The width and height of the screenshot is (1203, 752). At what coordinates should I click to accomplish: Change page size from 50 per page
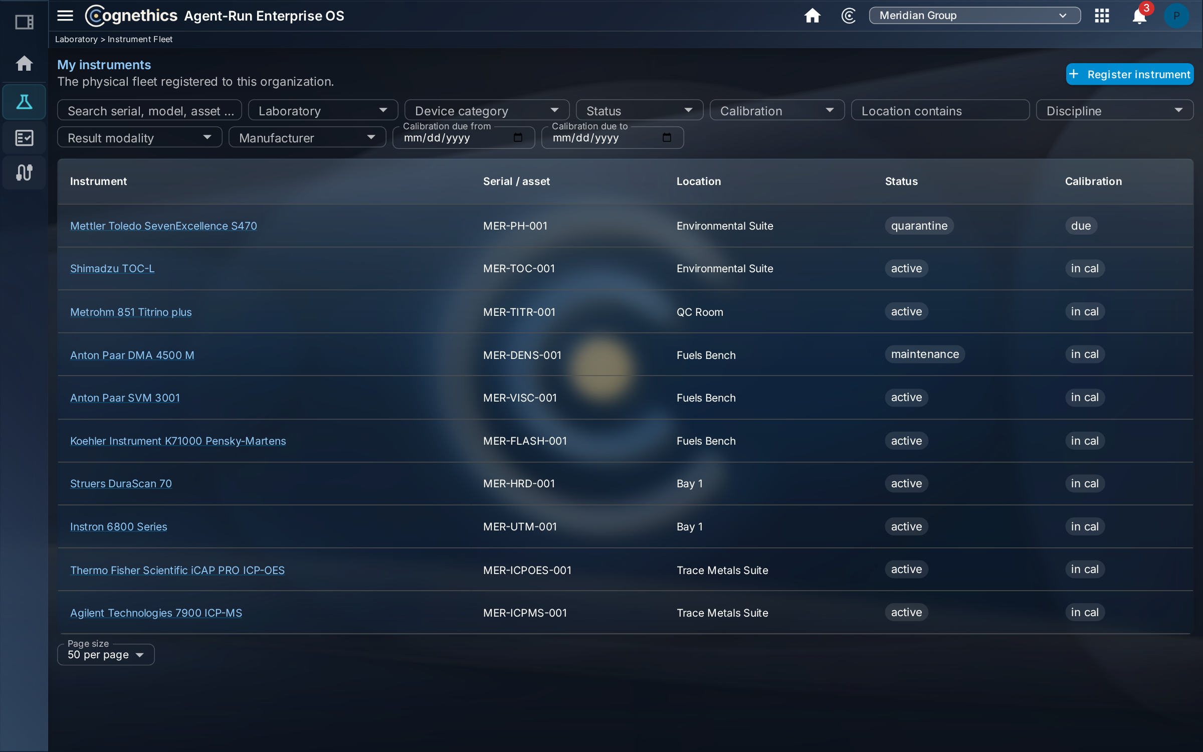106,654
